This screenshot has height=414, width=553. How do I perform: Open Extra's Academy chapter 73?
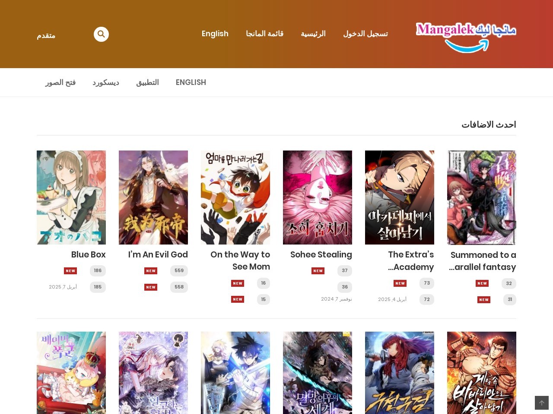pyautogui.click(x=427, y=283)
